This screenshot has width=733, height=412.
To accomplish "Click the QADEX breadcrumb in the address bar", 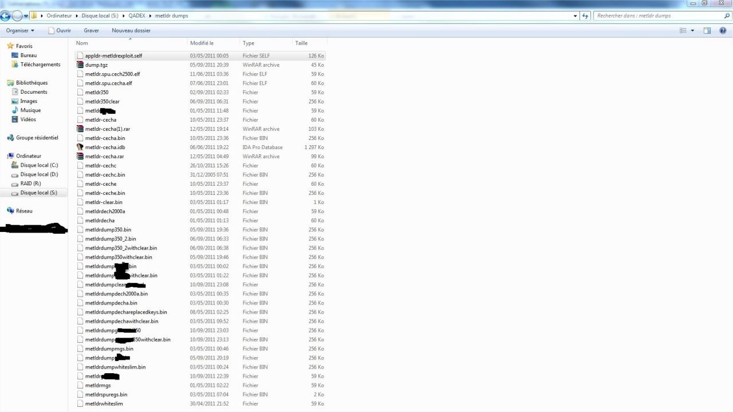I will [137, 16].
